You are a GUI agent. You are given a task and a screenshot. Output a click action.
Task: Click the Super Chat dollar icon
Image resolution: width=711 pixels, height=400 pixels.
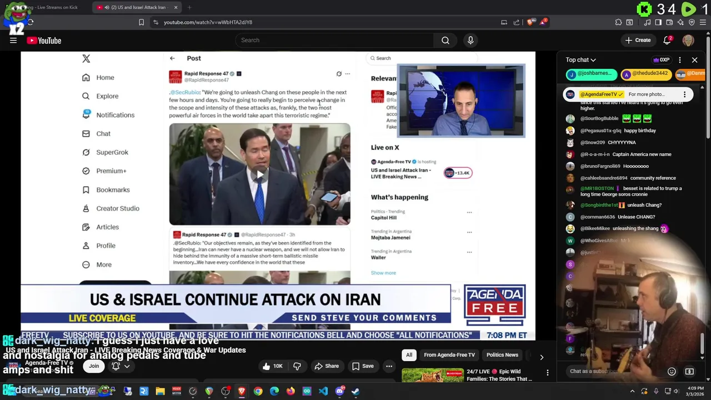click(689, 371)
